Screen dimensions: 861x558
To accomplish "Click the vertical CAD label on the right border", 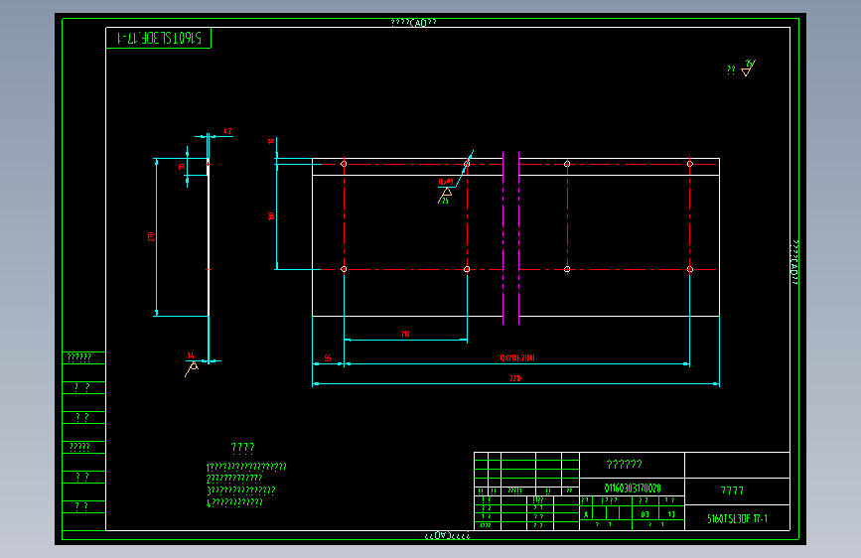I will pos(794,262).
